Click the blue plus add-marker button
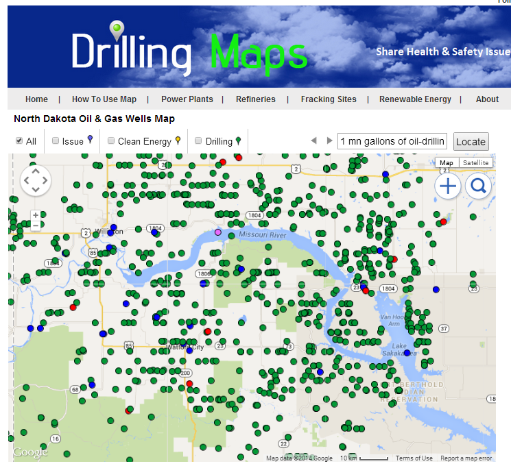Screen dimensions: 511x468 pos(448,186)
